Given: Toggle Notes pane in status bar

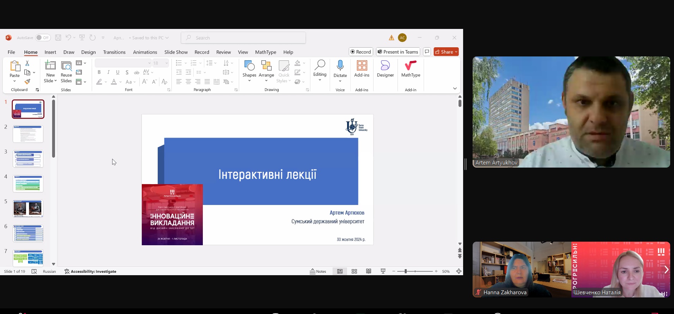Looking at the screenshot, I should pos(318,271).
